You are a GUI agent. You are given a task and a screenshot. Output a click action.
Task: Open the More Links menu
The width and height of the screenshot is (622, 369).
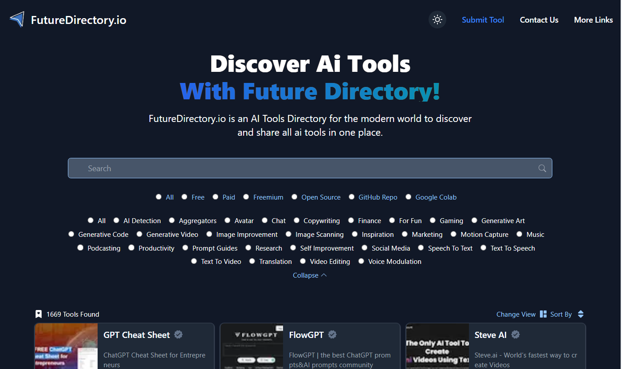[x=593, y=20]
